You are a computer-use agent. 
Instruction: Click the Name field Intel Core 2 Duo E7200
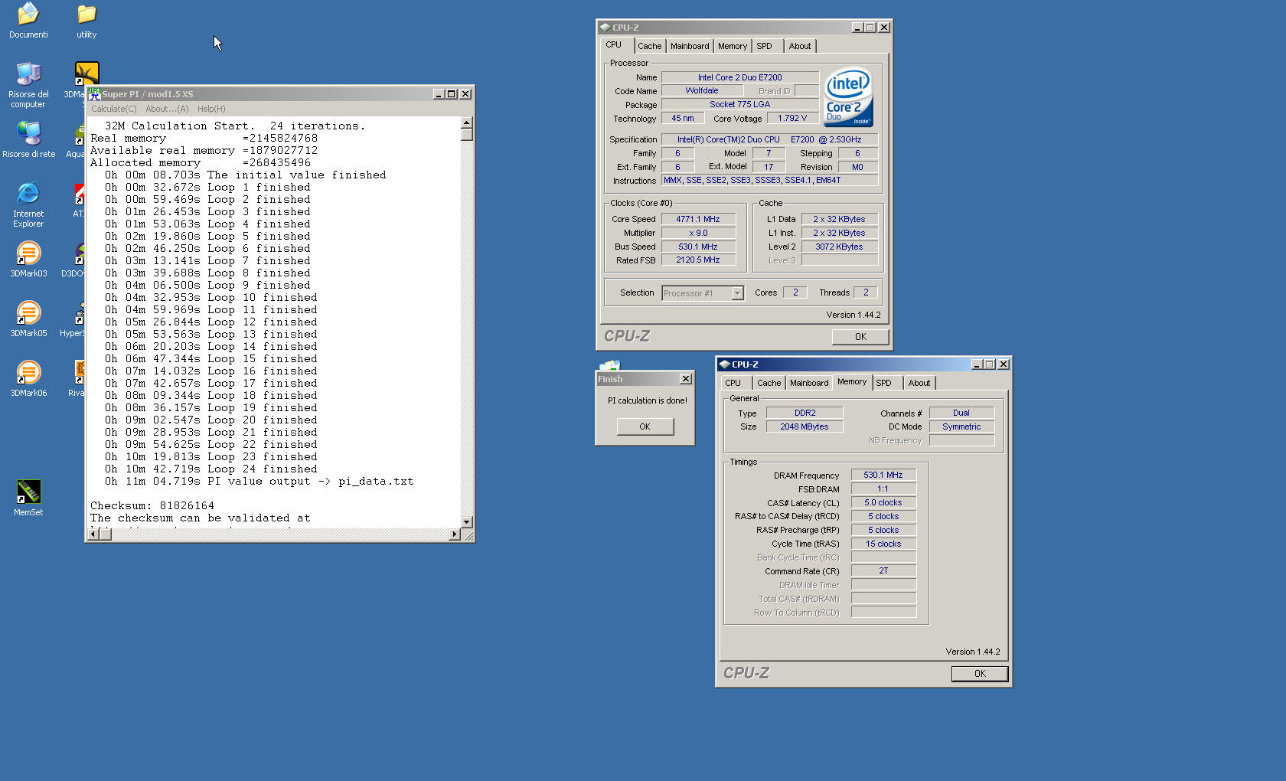[739, 77]
